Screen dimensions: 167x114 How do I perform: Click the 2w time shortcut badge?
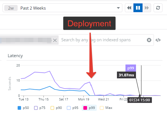11,8
